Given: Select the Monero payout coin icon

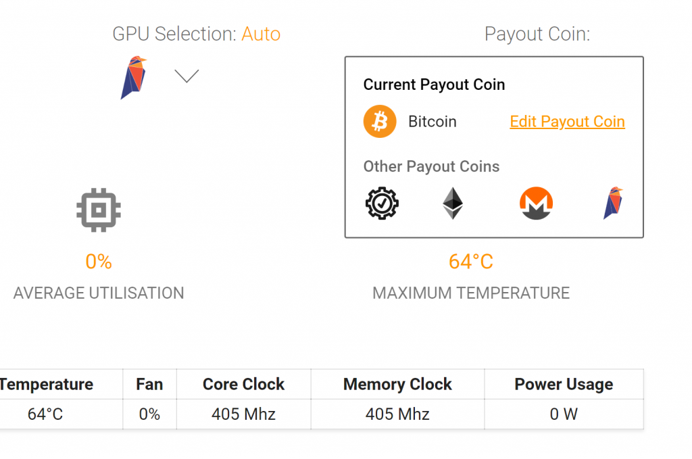Looking at the screenshot, I should click(x=537, y=203).
